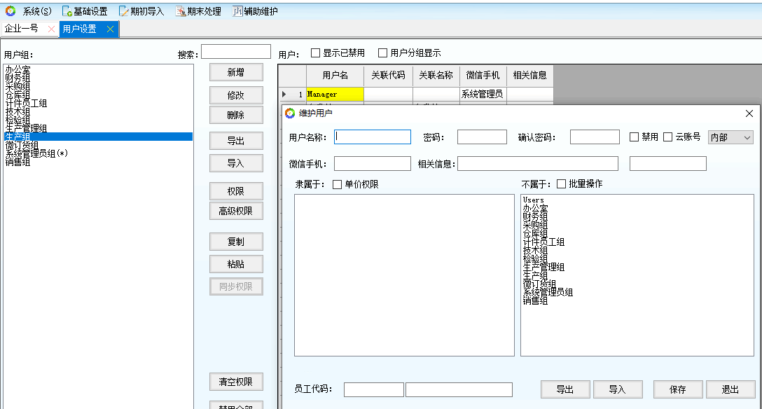The width and height of the screenshot is (762, 409).
Task: Expand the 内部 dropdown list
Action: tap(747, 137)
